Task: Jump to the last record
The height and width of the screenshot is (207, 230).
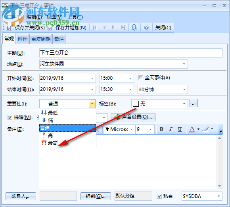Action: click(123, 27)
